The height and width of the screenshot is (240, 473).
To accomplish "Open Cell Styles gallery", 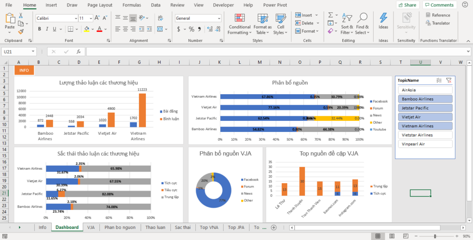I will click(280, 24).
